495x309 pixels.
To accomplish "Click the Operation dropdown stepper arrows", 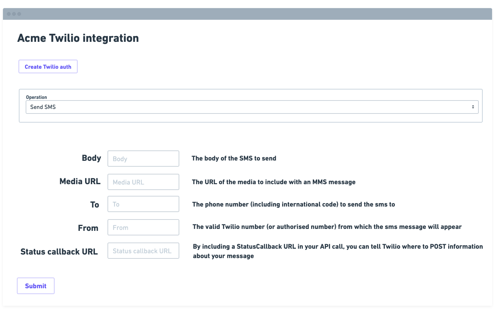I will (x=473, y=107).
